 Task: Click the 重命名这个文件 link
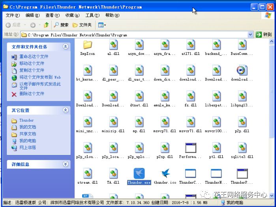pyautogui.click(x=34, y=56)
